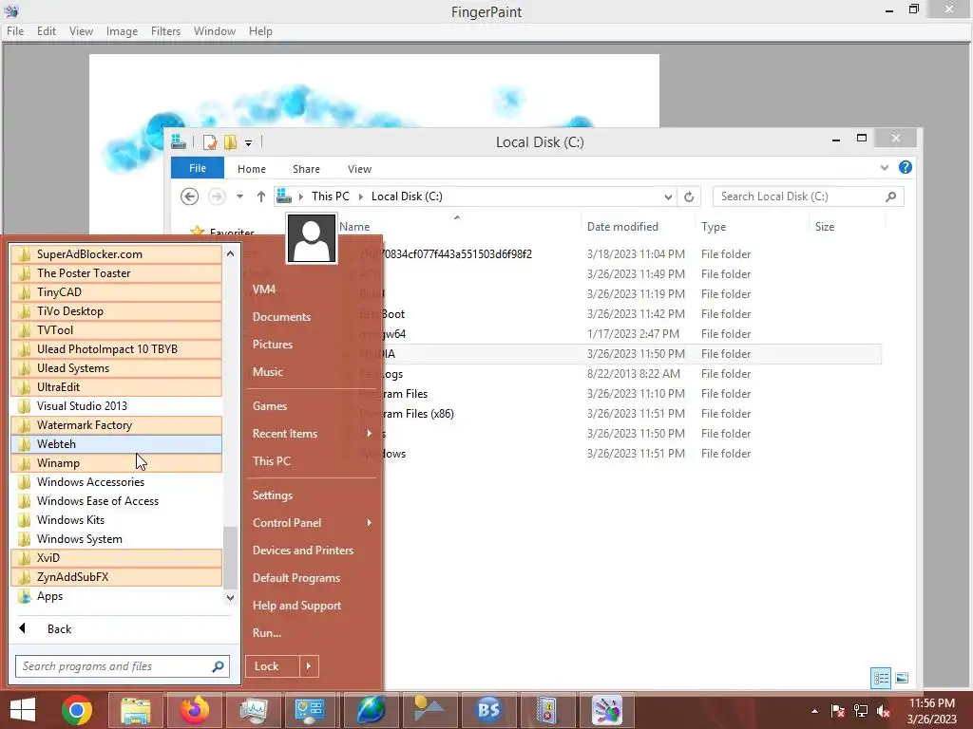Open FingerPaint Filters menu

(165, 31)
